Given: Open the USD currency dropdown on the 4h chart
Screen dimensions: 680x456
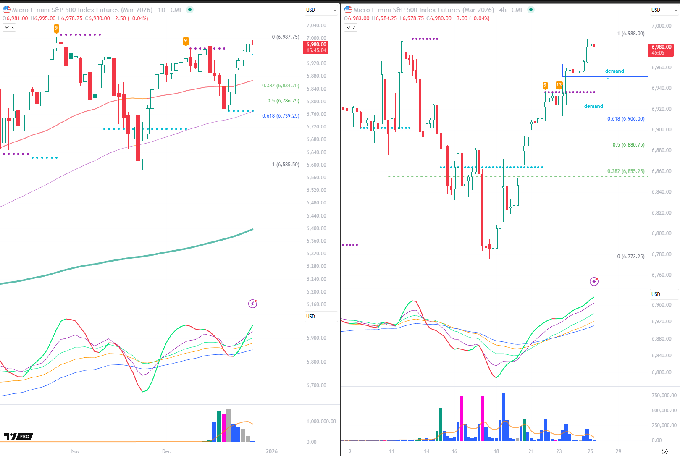Looking at the screenshot, I should (664, 10).
